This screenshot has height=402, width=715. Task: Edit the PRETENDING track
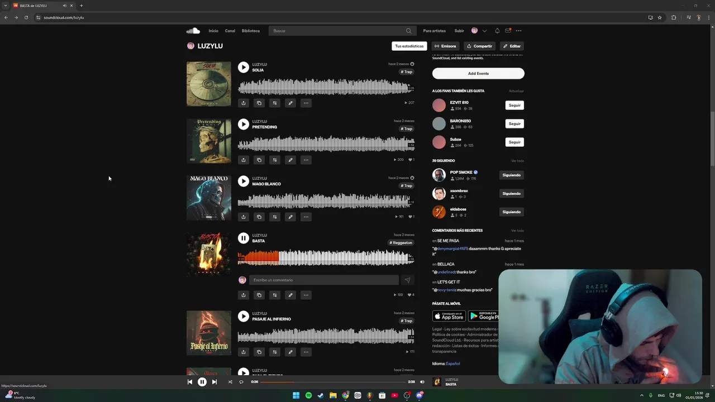pyautogui.click(x=290, y=160)
